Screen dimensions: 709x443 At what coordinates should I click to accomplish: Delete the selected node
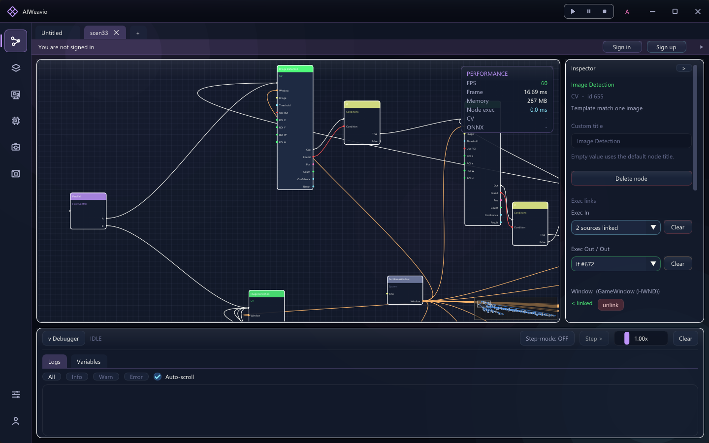(631, 179)
